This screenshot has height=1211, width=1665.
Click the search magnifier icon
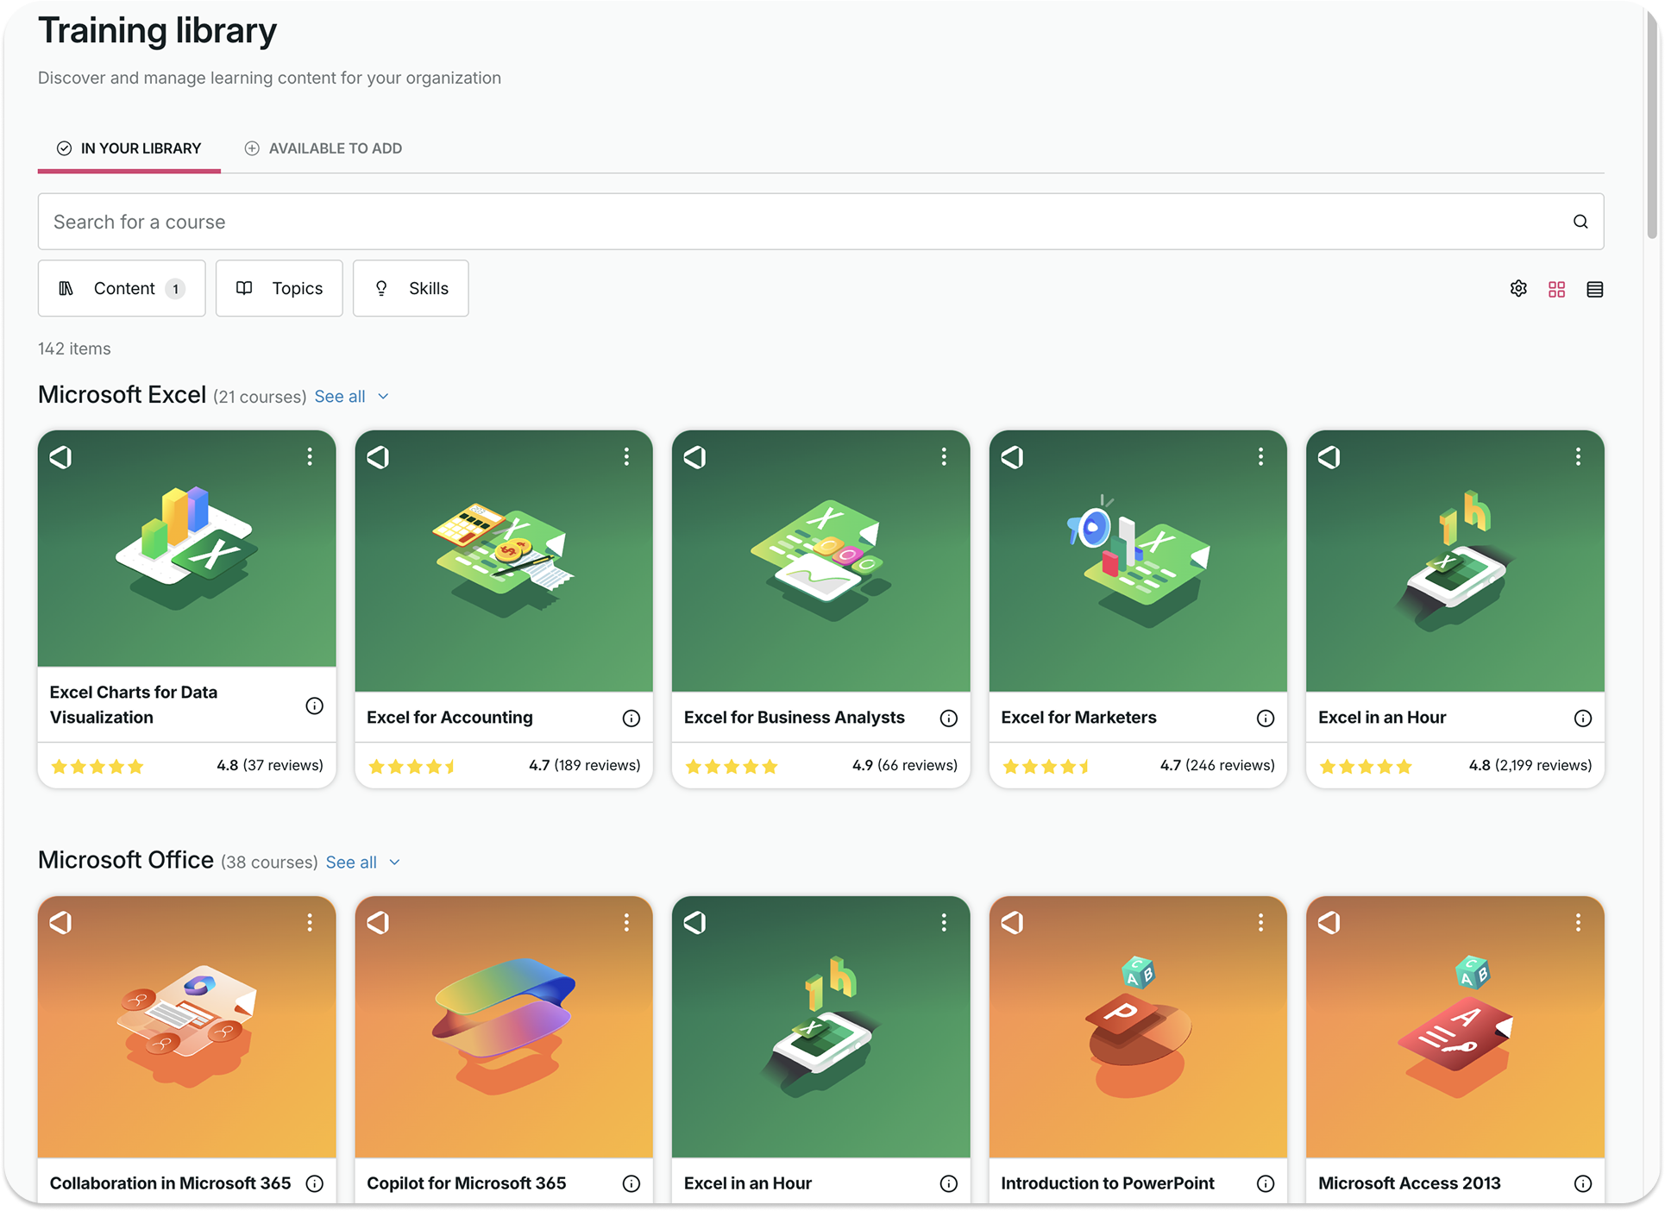point(1580,222)
